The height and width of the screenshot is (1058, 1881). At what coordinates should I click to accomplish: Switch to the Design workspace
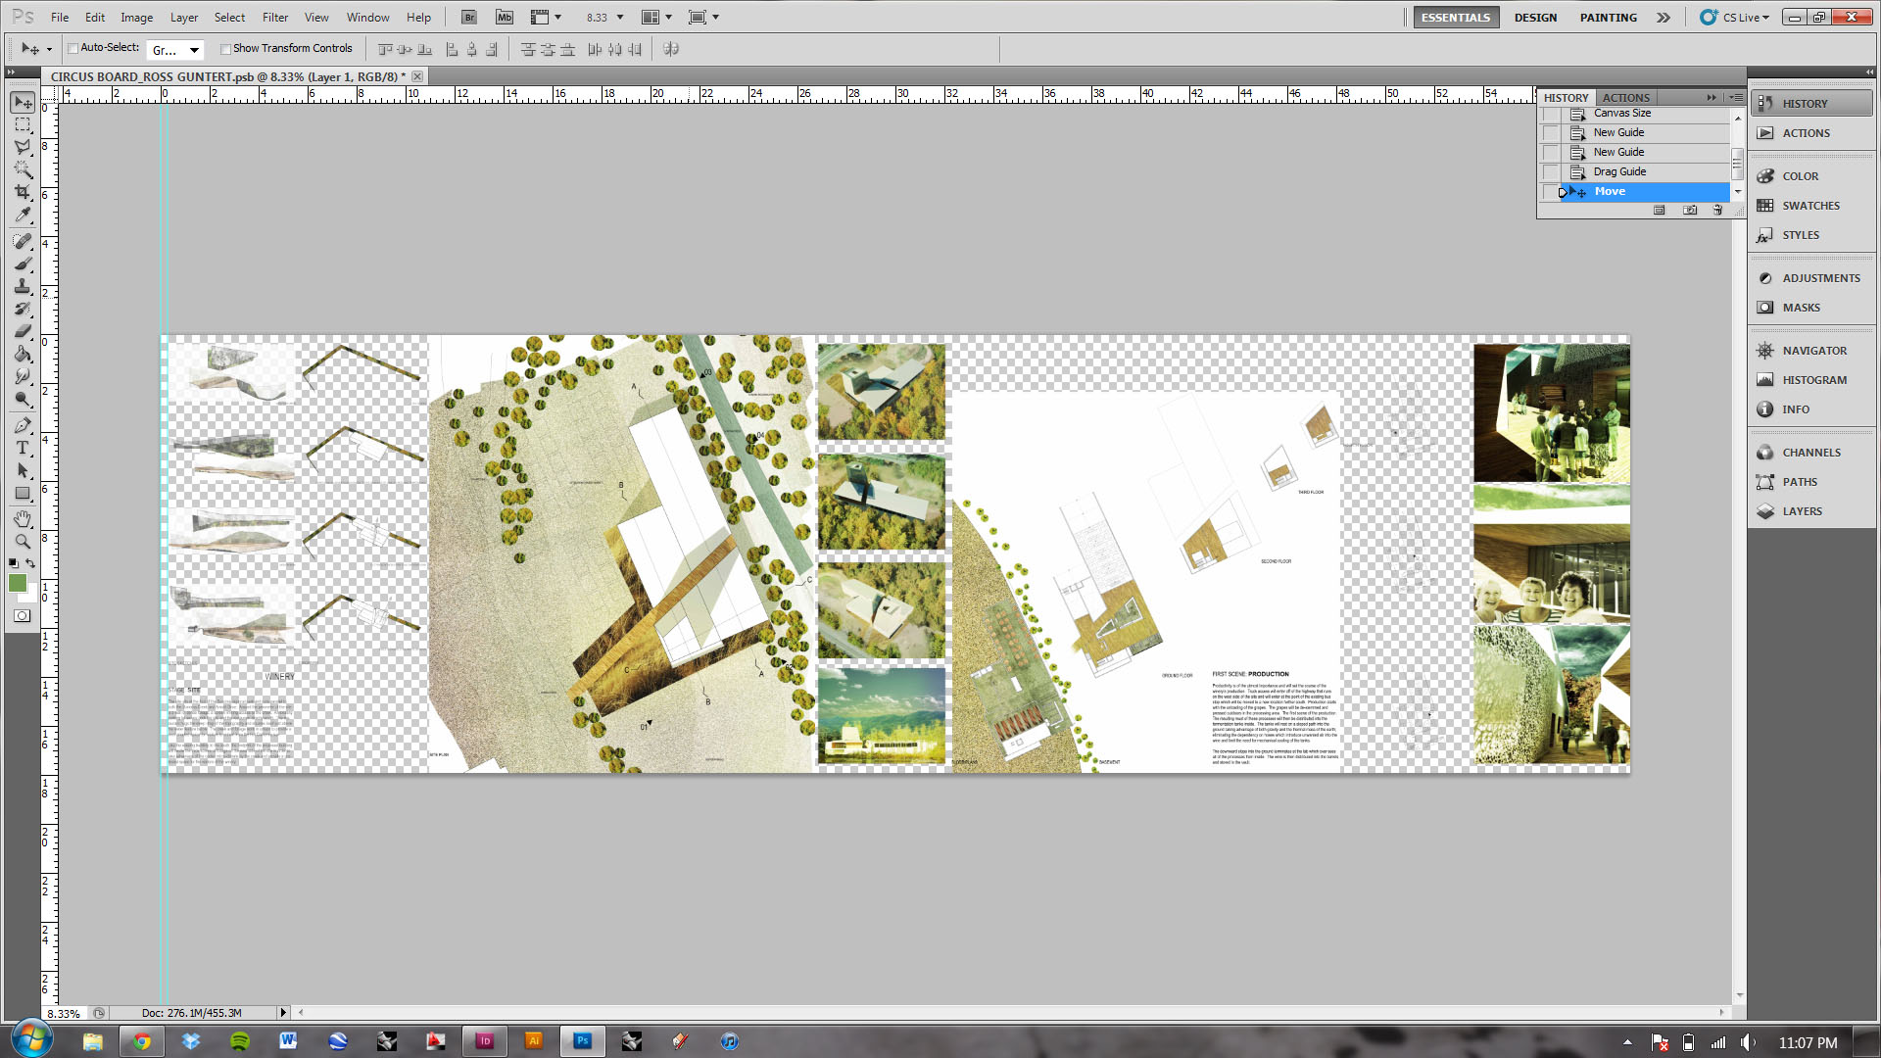1534,17
